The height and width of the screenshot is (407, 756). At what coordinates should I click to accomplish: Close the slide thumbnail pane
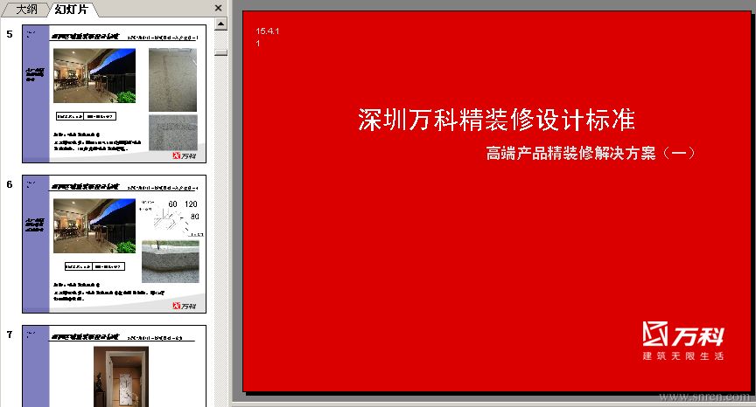218,8
